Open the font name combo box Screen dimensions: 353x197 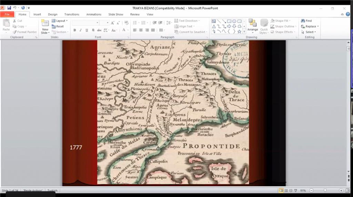tap(85, 23)
